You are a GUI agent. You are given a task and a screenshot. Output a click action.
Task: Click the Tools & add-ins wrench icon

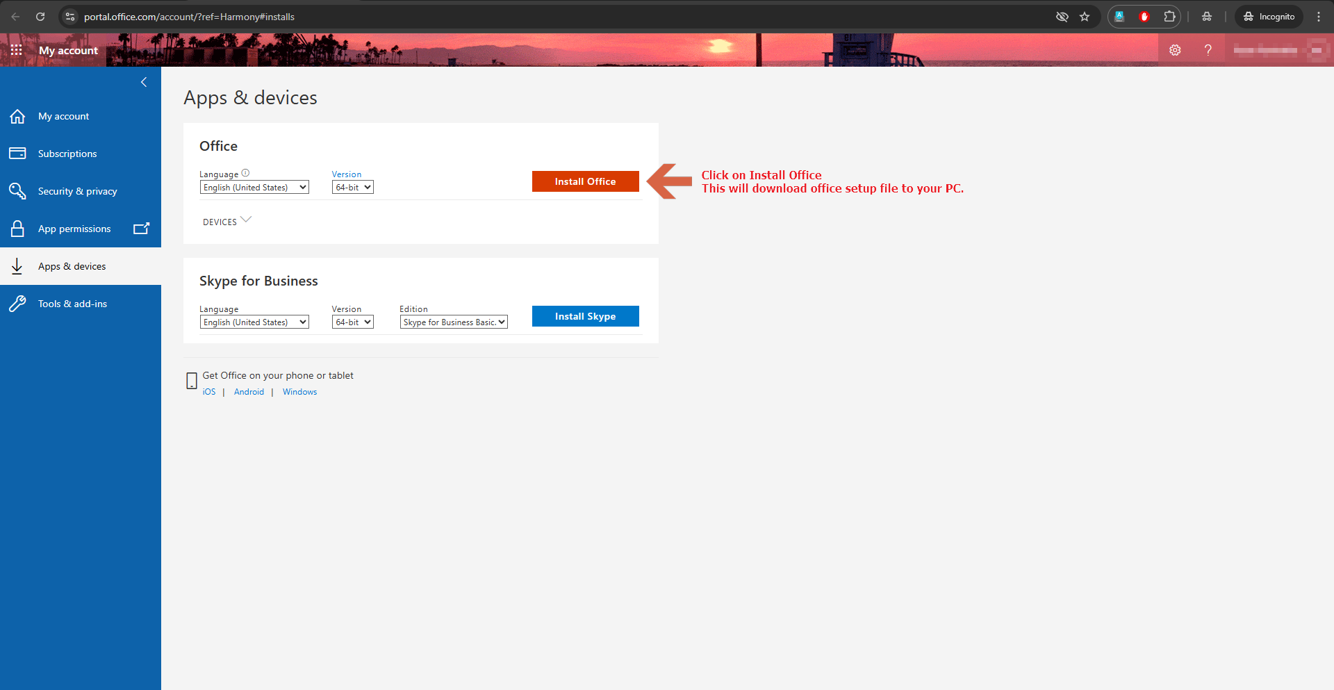click(x=17, y=304)
